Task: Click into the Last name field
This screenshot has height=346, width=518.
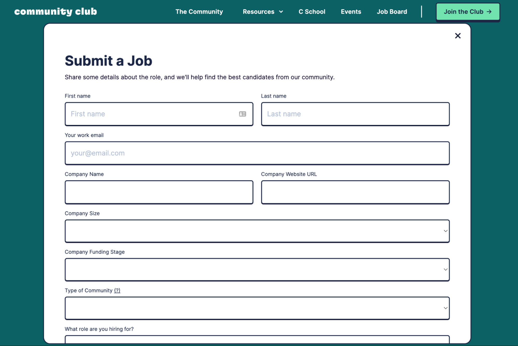Action: (355, 114)
